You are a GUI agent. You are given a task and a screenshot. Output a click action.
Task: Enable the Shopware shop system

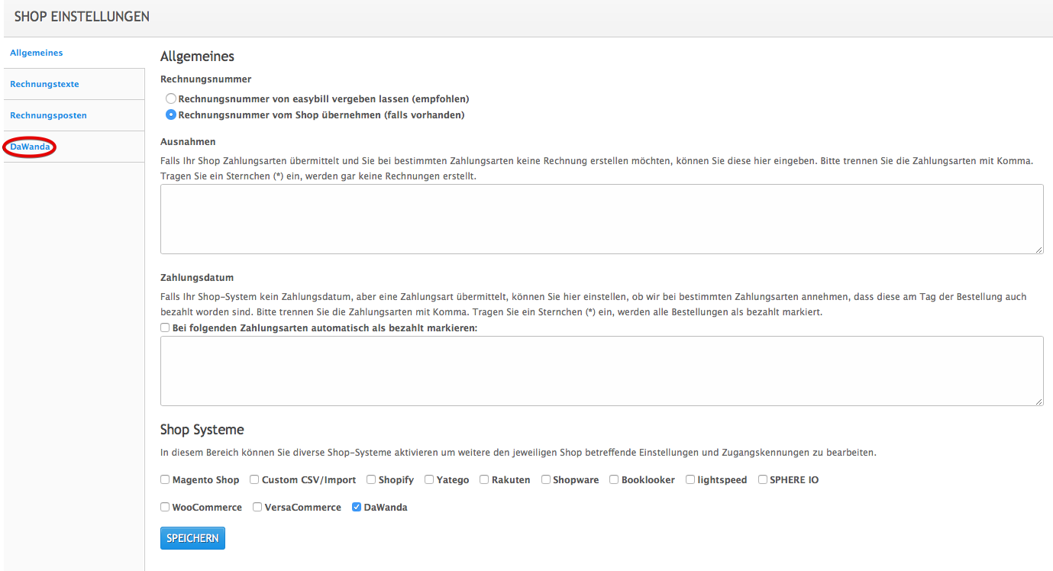click(x=546, y=479)
